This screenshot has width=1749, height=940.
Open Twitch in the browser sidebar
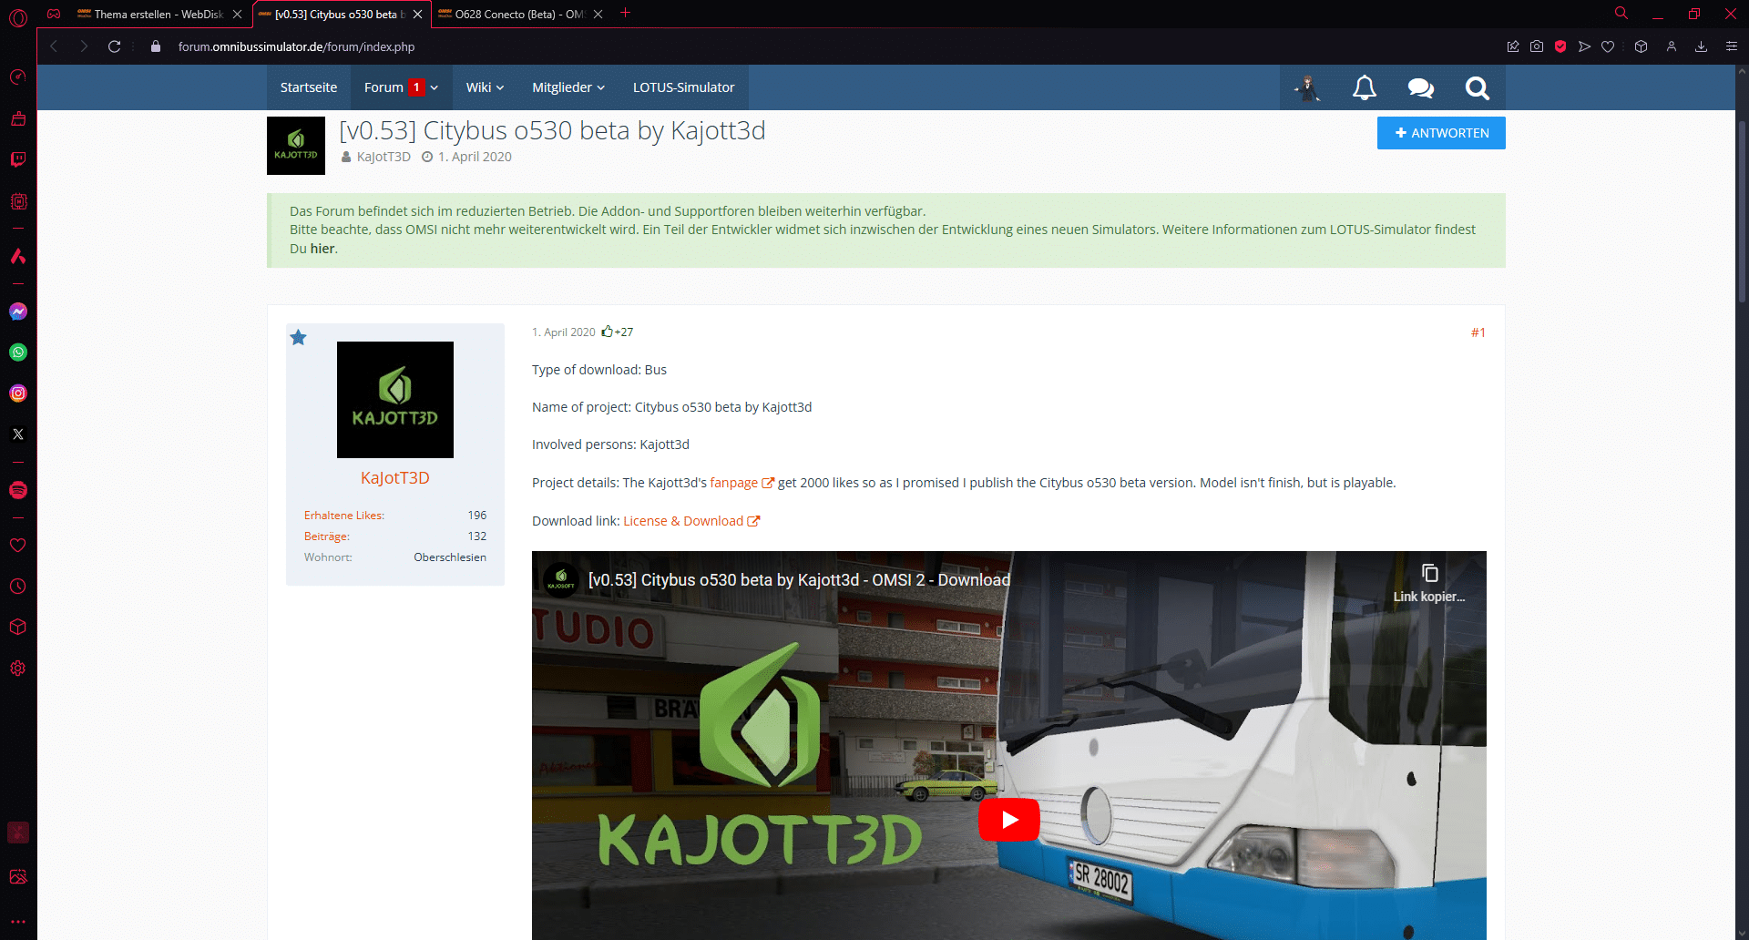coord(18,159)
